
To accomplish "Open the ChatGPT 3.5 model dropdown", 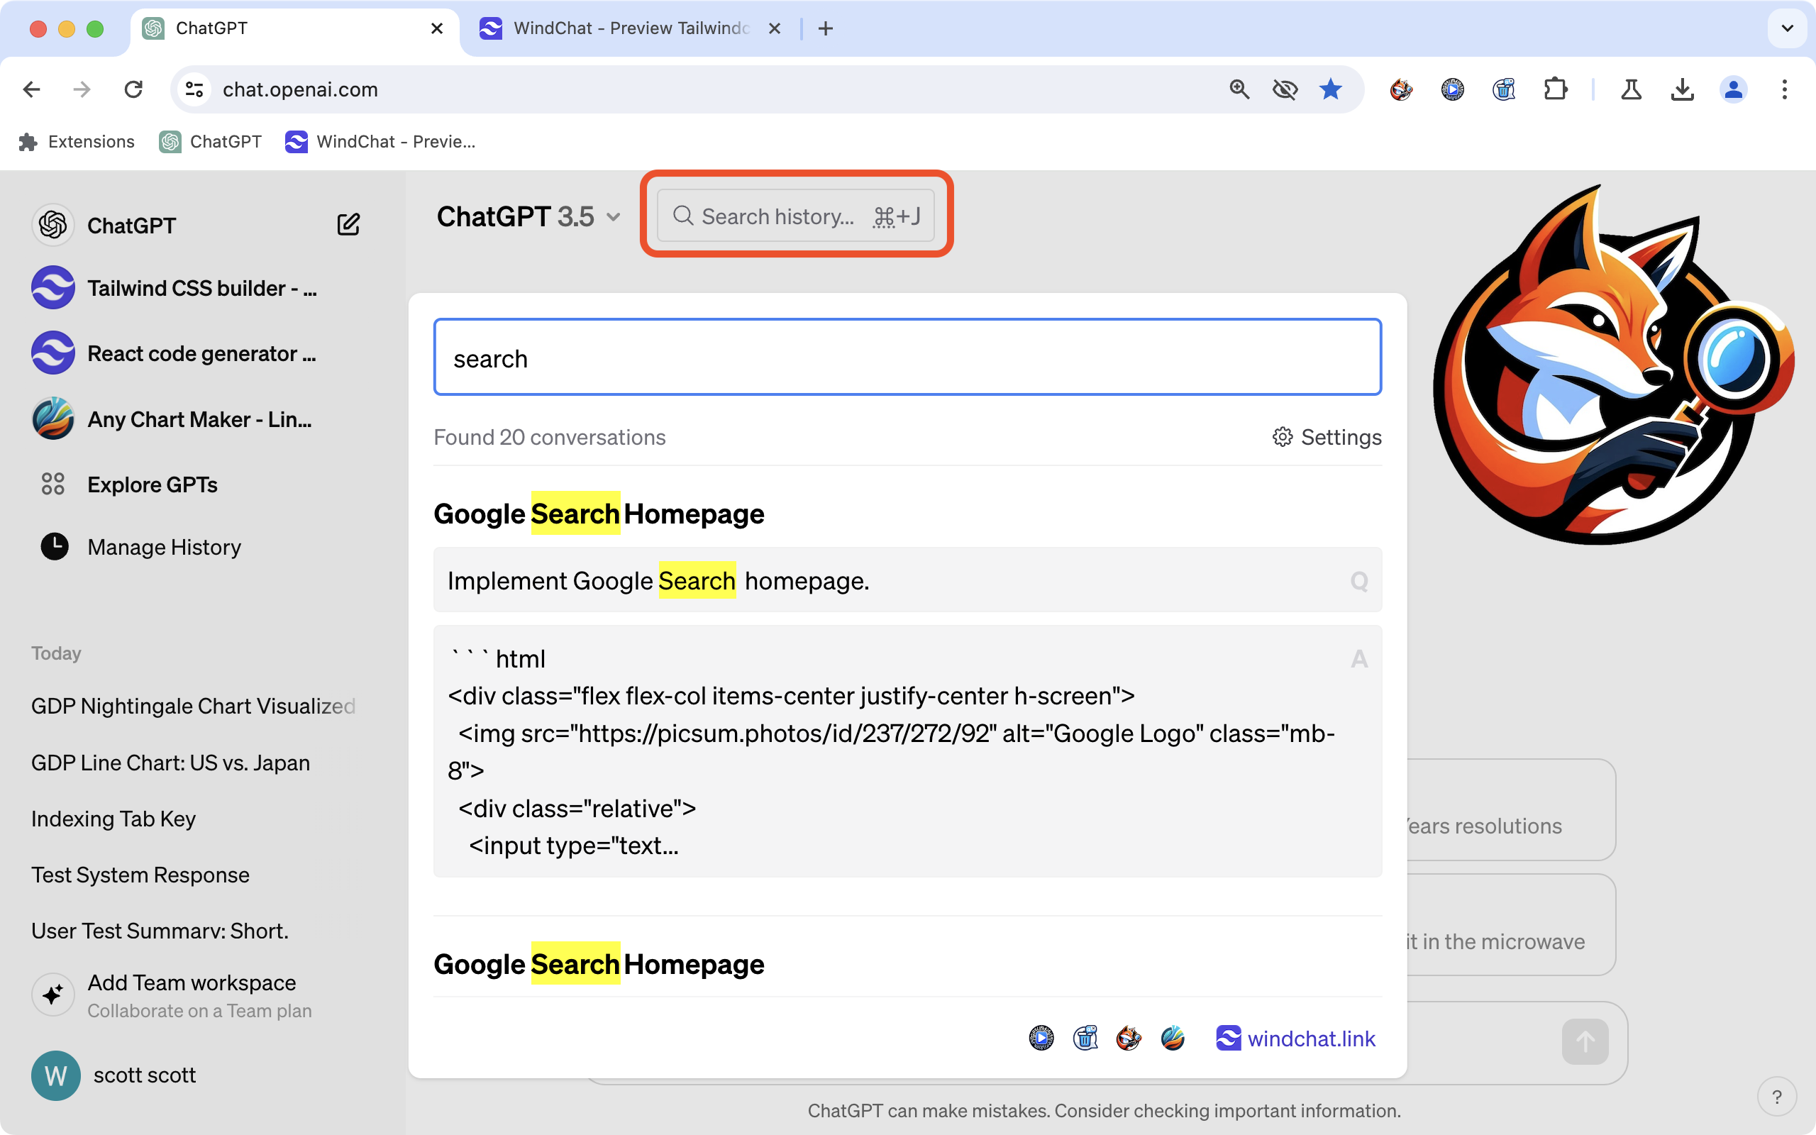I will coord(528,217).
